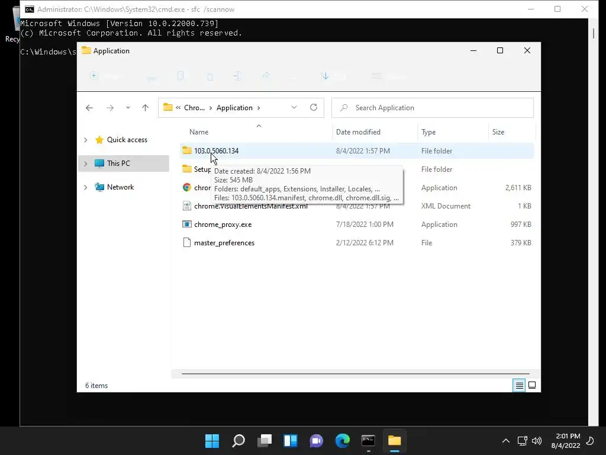Click the 6 items status text
606x455 pixels.
[96, 386]
